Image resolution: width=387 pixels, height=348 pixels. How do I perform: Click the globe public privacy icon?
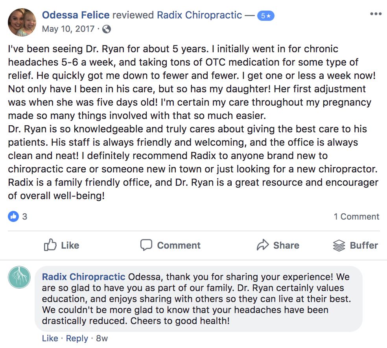click(107, 29)
